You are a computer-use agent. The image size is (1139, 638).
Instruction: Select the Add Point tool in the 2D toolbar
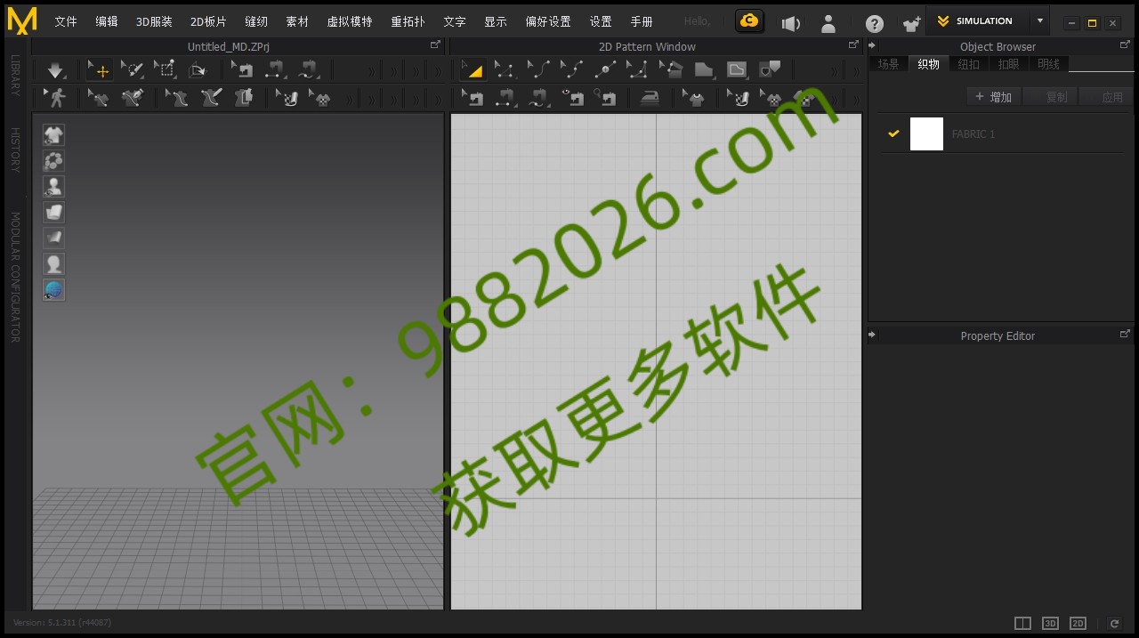604,70
